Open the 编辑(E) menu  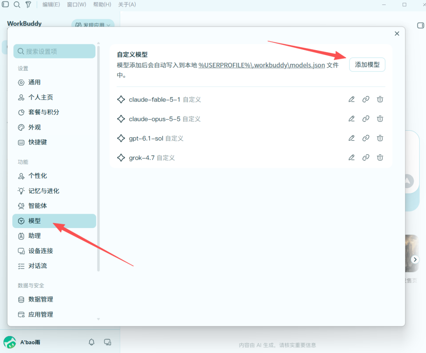coord(51,5)
